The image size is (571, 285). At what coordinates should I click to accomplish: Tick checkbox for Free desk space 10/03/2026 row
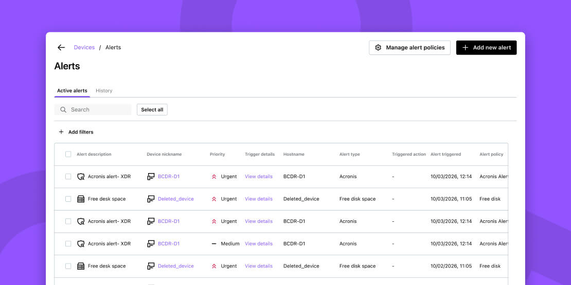(68, 199)
